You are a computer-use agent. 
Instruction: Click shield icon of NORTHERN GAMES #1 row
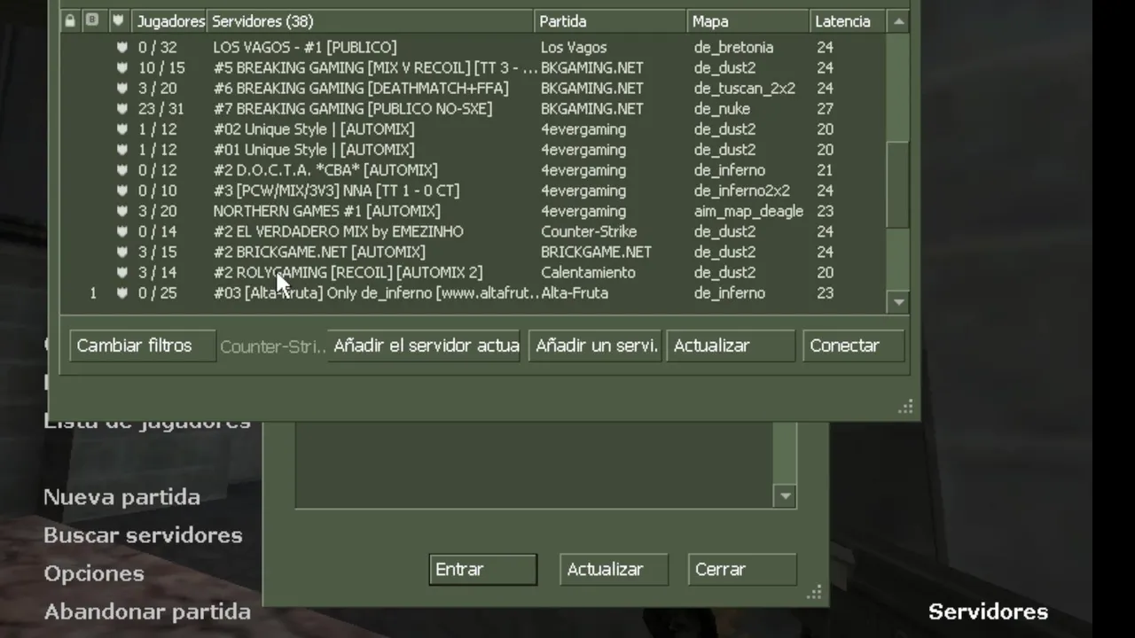click(122, 211)
